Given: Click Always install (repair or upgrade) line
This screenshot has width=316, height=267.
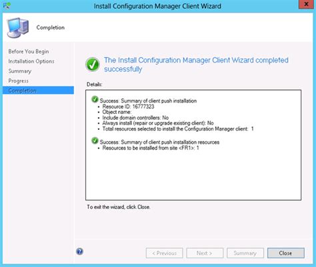Looking at the screenshot, I should [x=158, y=123].
